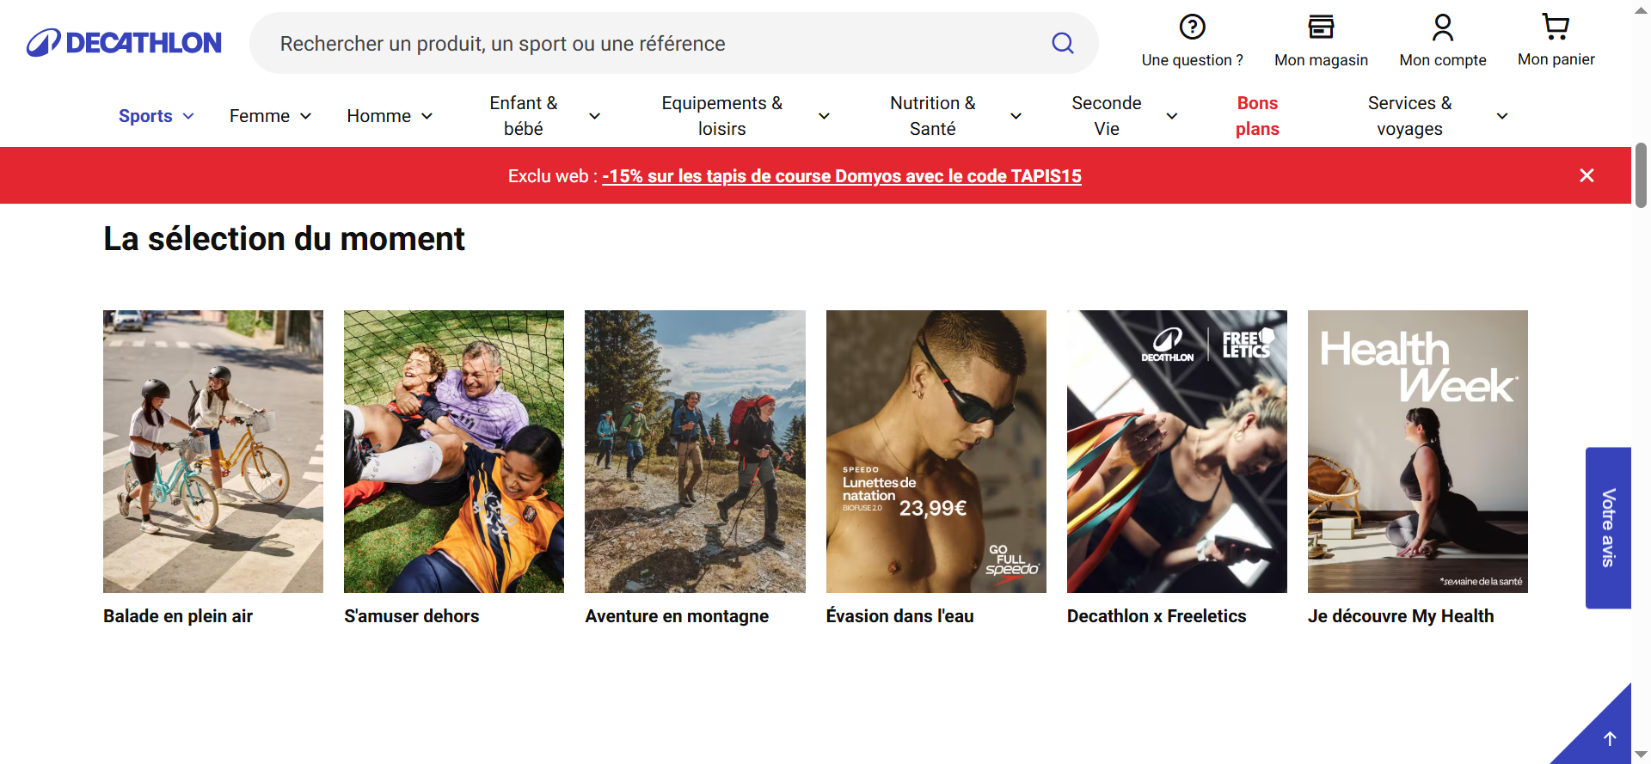Expand the Femme menu chevron
The height and width of the screenshot is (764, 1651).
305,116
